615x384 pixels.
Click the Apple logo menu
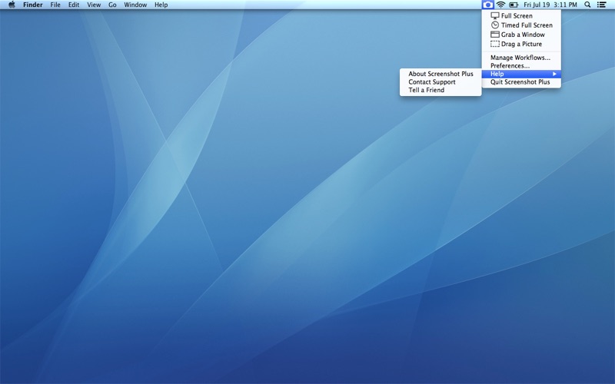click(x=12, y=5)
